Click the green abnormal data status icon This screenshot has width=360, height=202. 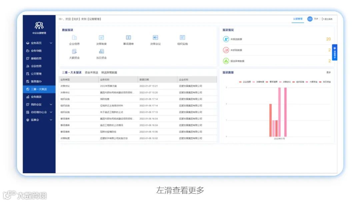coord(226,61)
